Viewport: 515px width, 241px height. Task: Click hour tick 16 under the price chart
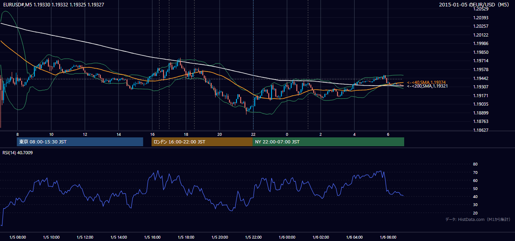point(152,134)
